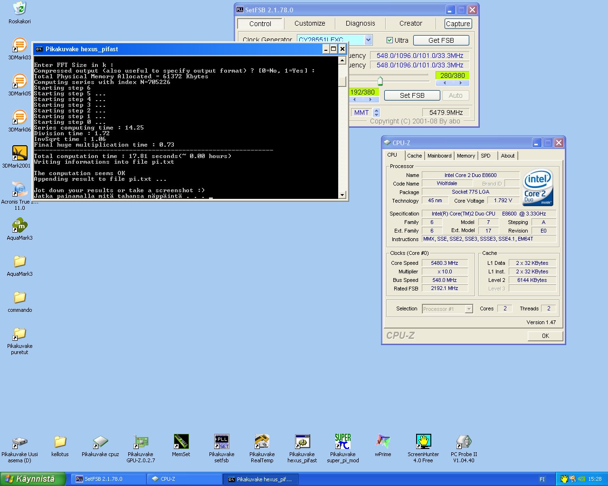This screenshot has width=608, height=486.
Task: Launch the Pikakuvake cpuz shortcut
Action: pos(100,446)
